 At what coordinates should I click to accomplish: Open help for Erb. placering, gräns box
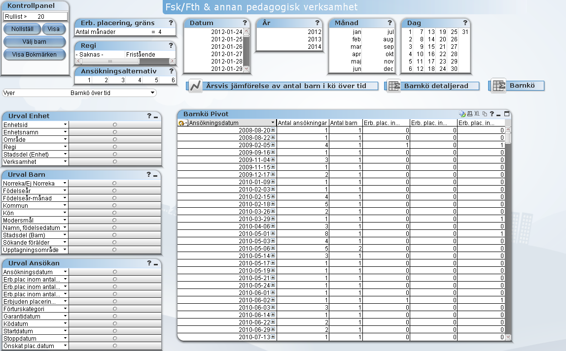pos(171,23)
